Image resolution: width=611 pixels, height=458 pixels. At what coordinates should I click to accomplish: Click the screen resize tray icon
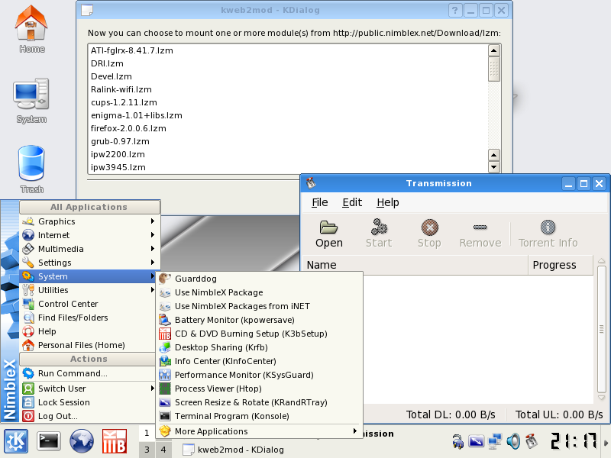coord(476,441)
